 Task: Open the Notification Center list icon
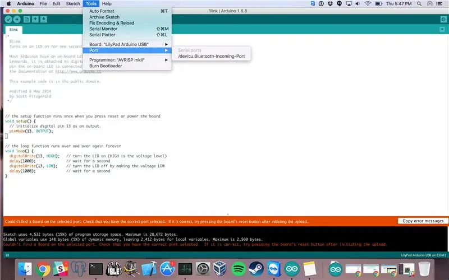coord(439,4)
